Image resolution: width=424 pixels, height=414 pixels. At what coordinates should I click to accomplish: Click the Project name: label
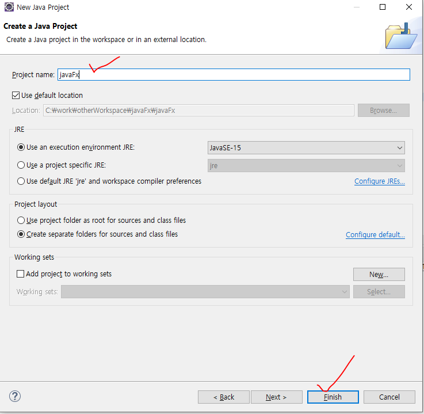pyautogui.click(x=33, y=75)
